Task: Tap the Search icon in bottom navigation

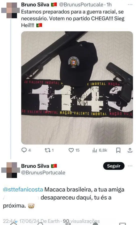Action: click(x=41, y=224)
